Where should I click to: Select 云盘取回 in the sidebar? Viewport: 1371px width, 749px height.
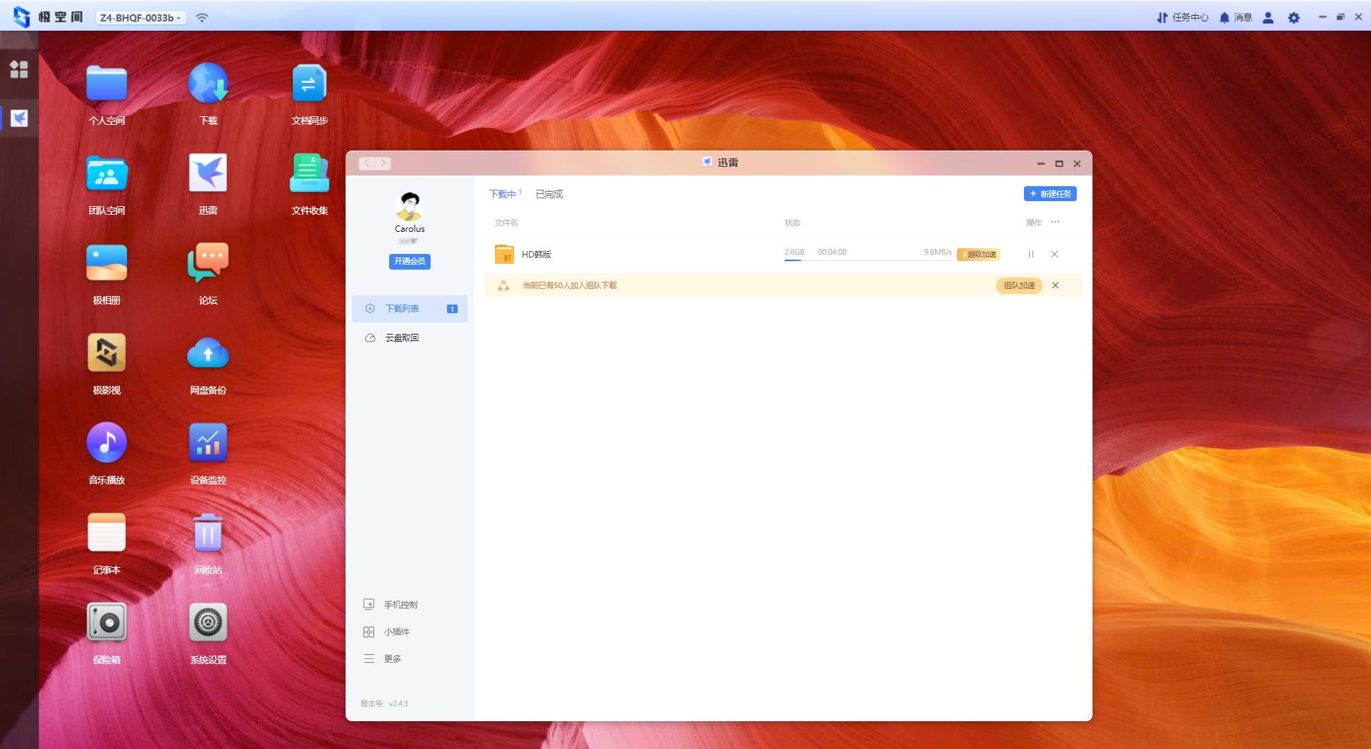click(401, 338)
